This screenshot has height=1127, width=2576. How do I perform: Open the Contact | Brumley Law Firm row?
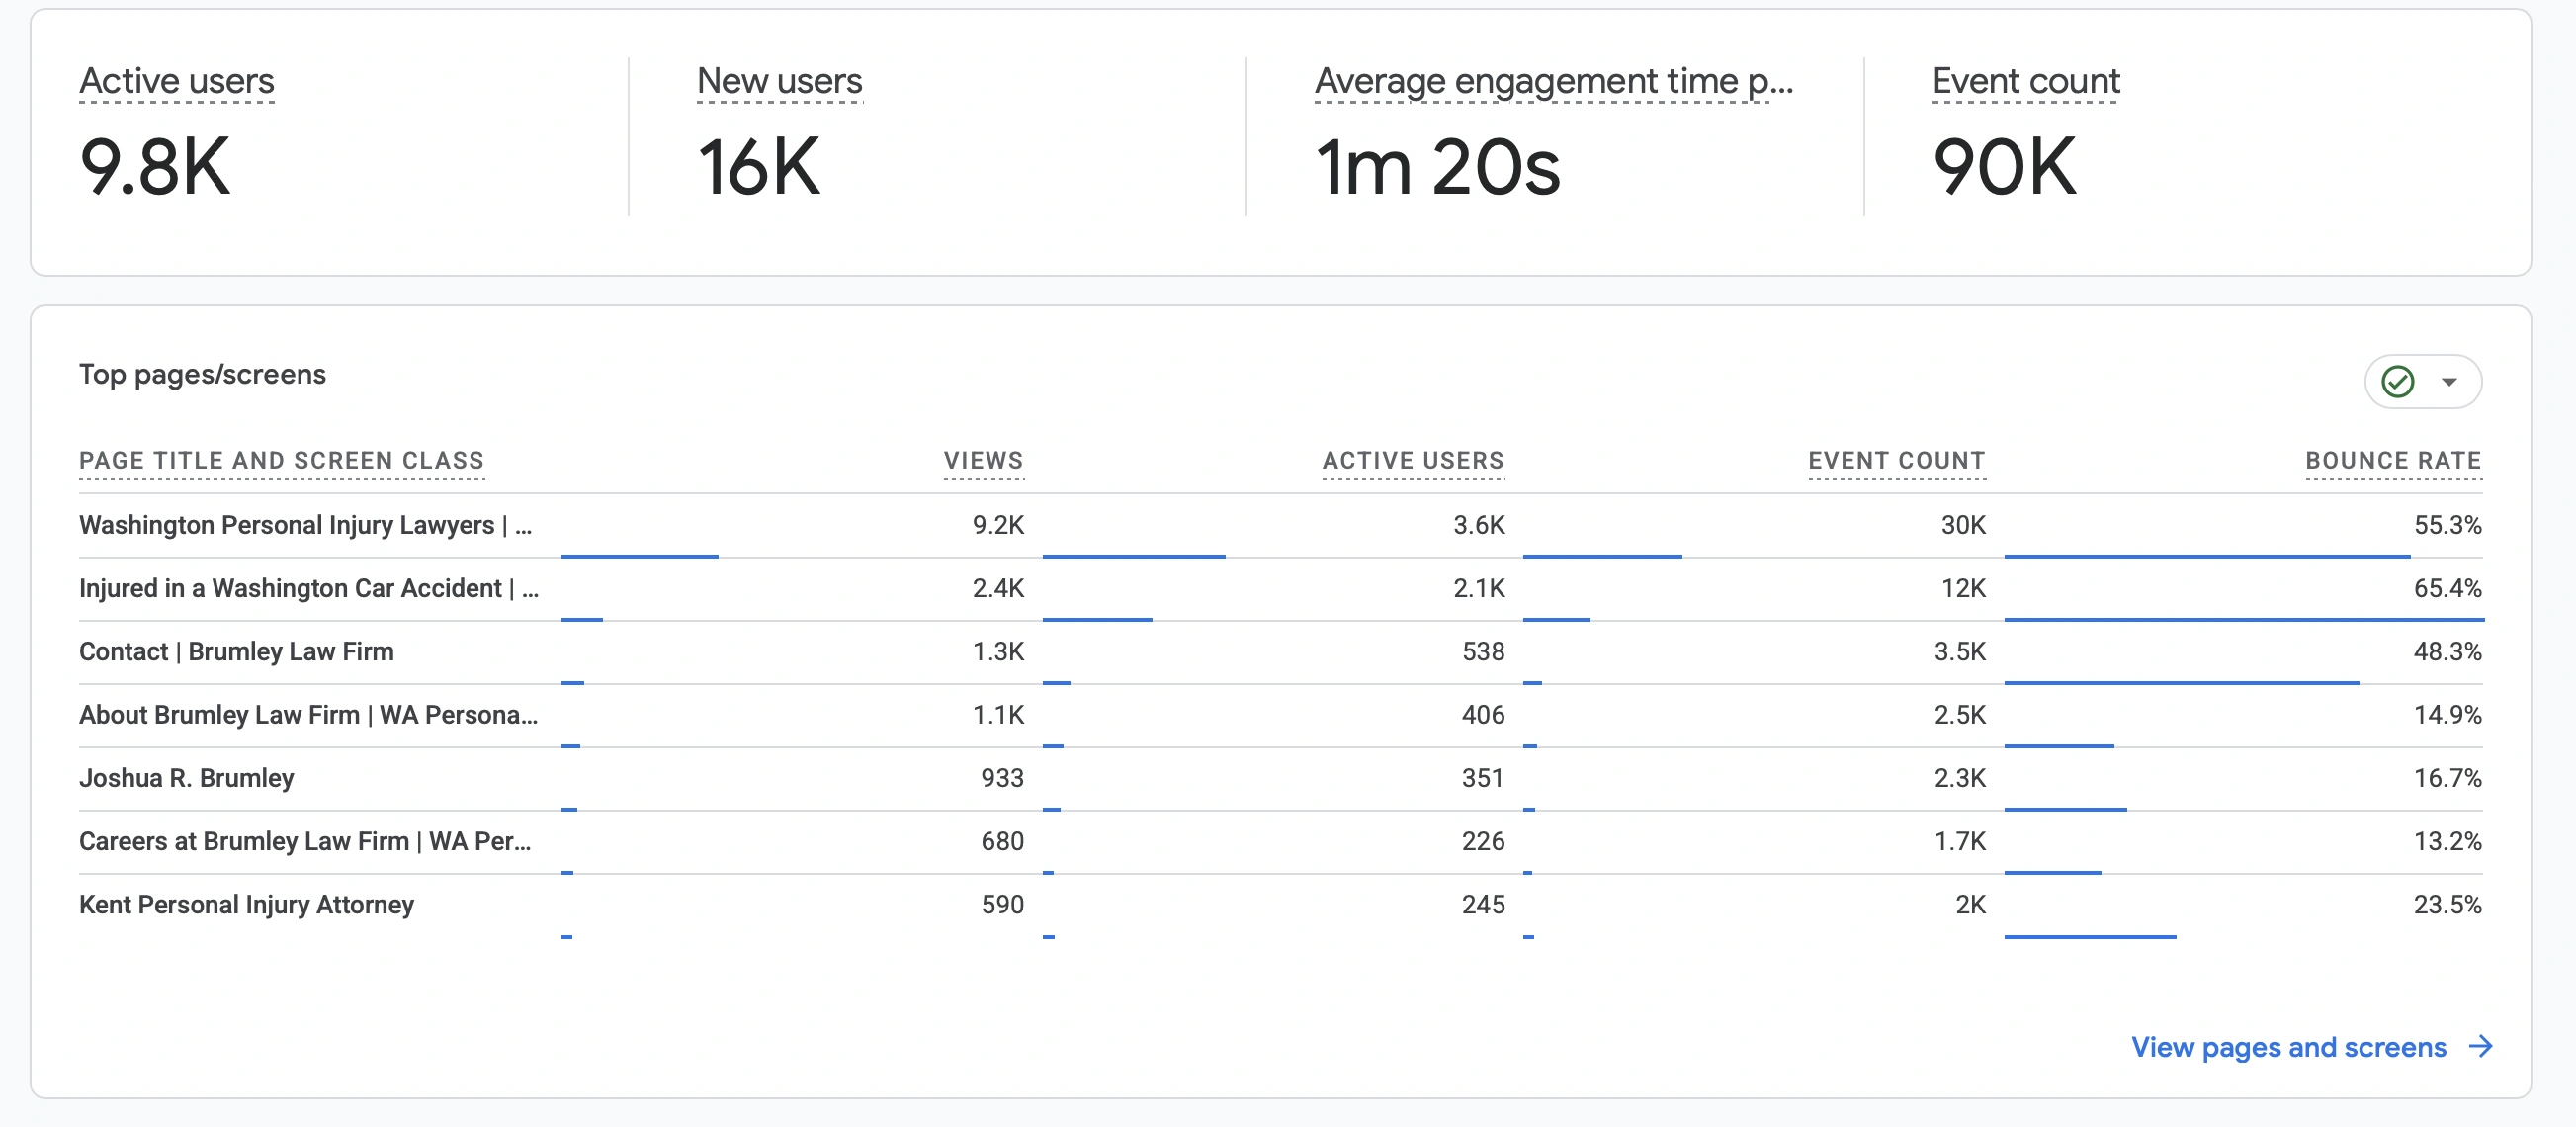click(1280, 651)
